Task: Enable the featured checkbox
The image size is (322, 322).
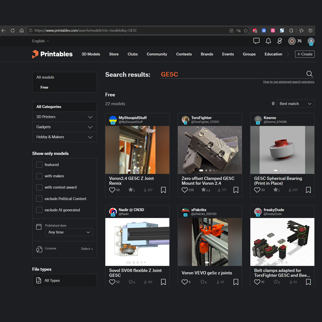Action: tap(39, 165)
